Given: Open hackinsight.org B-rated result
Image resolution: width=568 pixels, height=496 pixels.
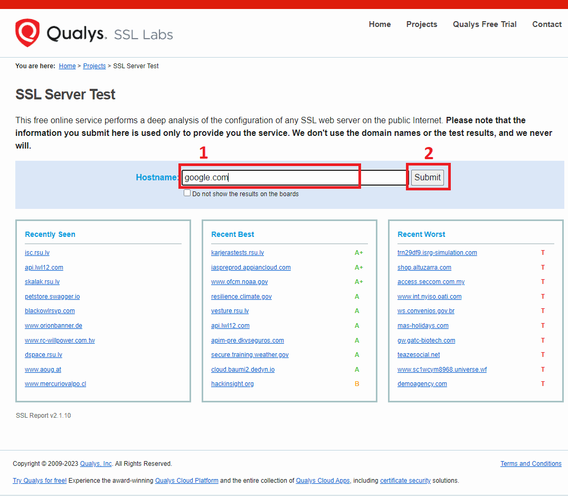Looking at the screenshot, I should (x=232, y=384).
